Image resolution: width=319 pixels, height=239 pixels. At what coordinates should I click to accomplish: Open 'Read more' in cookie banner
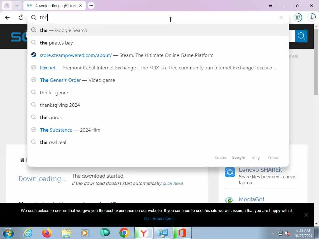[x=162, y=219]
